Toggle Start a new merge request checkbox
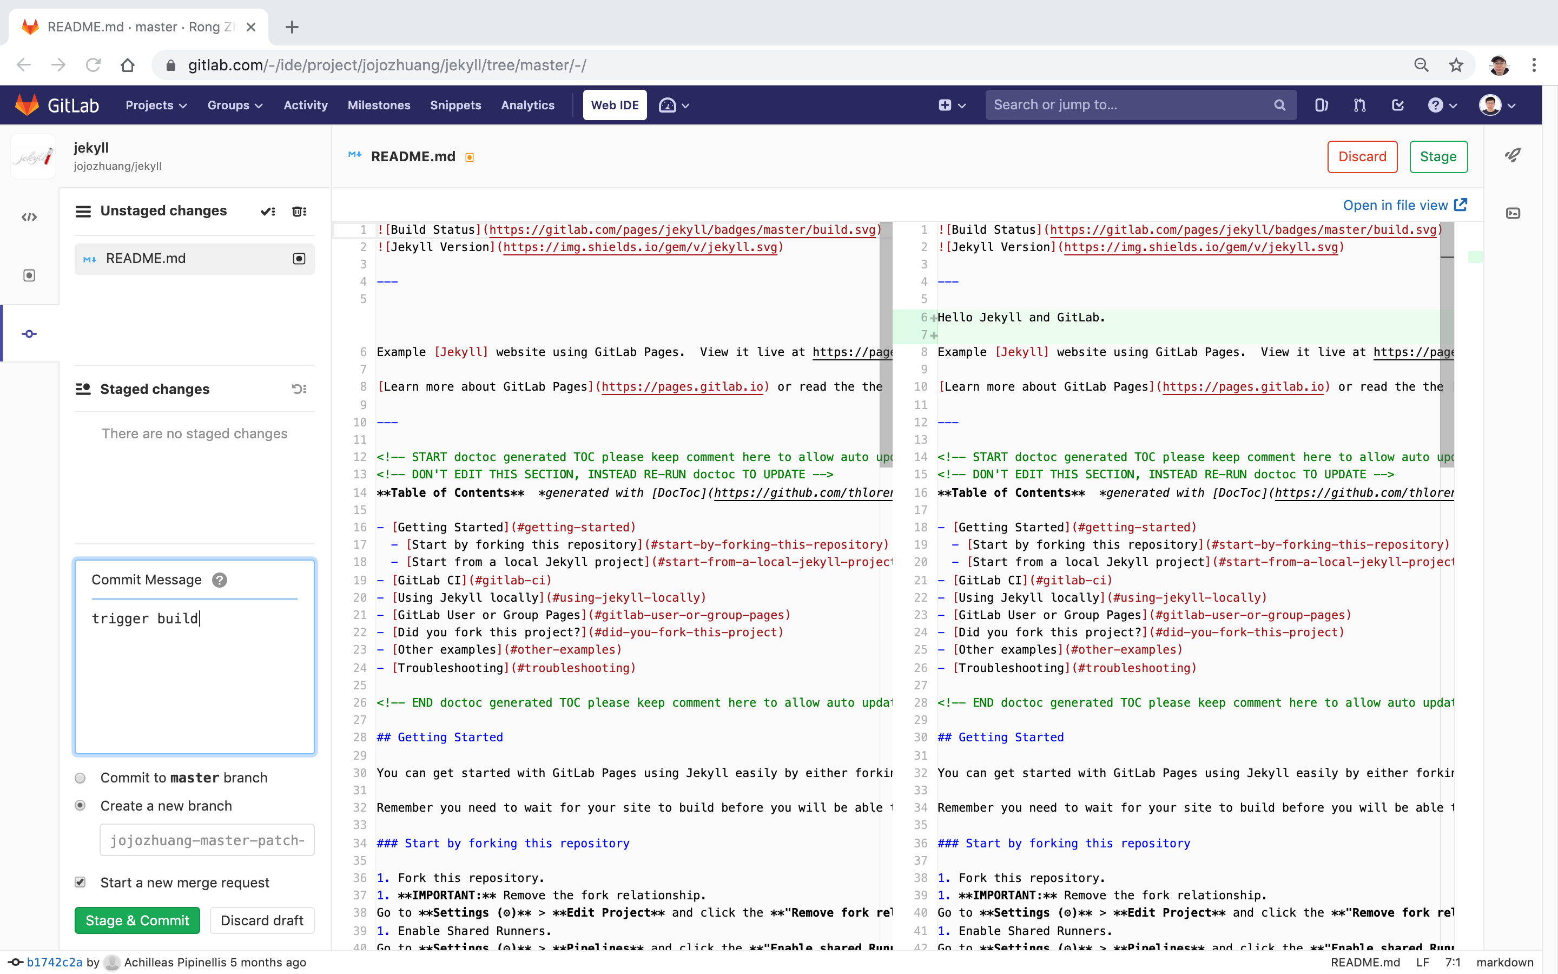Image resolution: width=1558 pixels, height=974 pixels. (x=80, y=883)
